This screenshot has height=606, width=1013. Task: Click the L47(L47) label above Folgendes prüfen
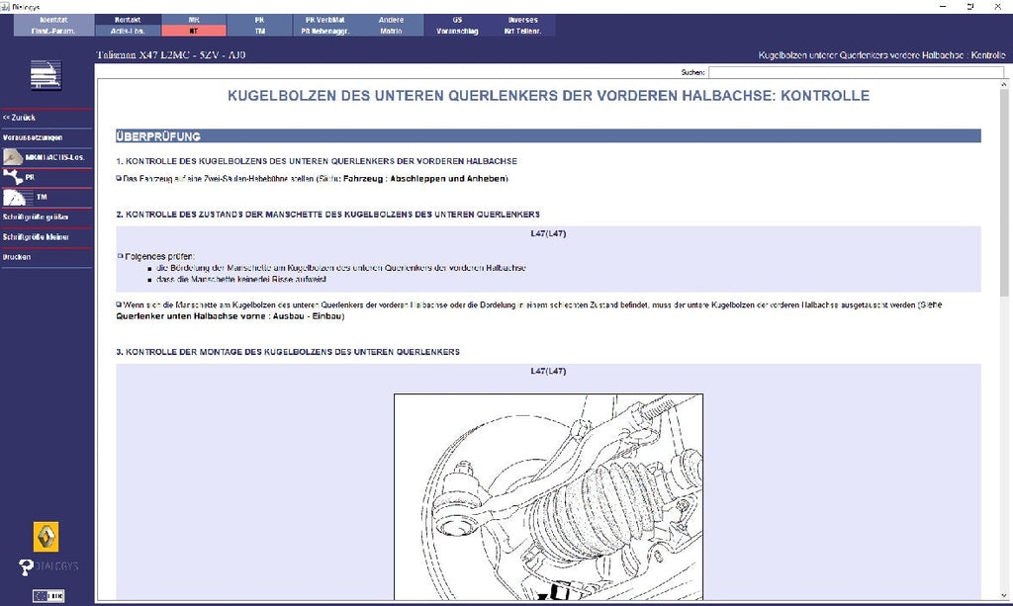coord(548,233)
